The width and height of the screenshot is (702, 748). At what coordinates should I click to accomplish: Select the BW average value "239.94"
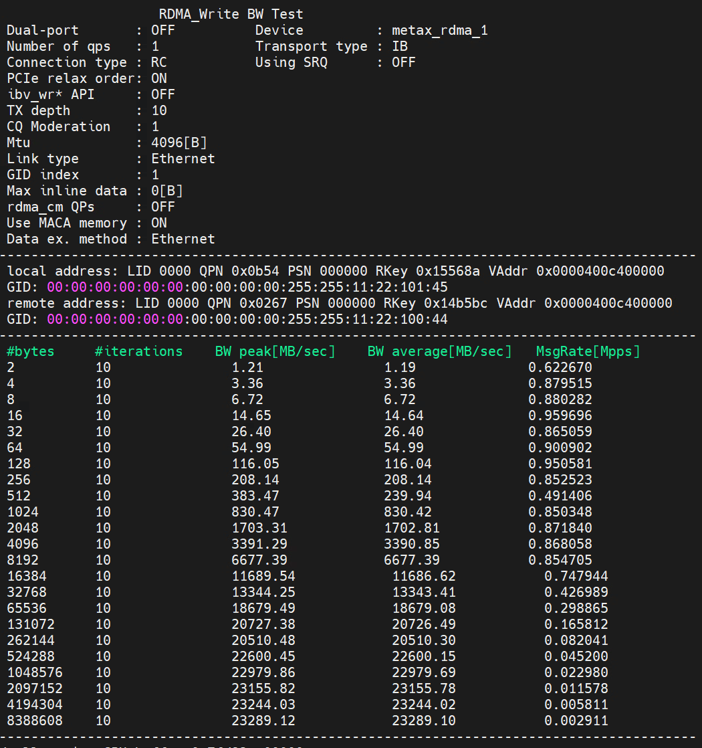[x=407, y=496]
